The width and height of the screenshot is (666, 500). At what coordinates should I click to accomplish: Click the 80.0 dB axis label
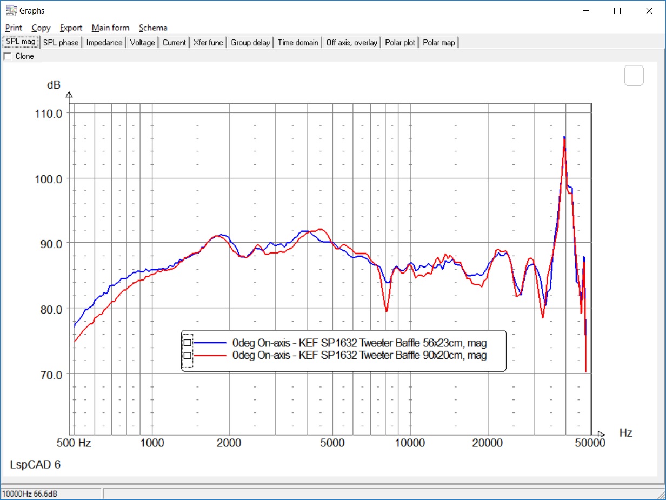51,309
